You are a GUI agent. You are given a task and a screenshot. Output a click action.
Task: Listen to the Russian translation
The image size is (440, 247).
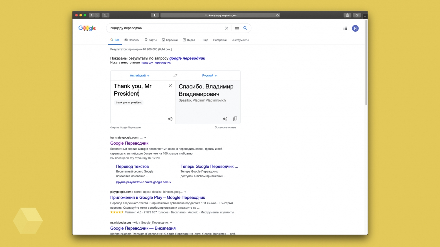pos(225,119)
